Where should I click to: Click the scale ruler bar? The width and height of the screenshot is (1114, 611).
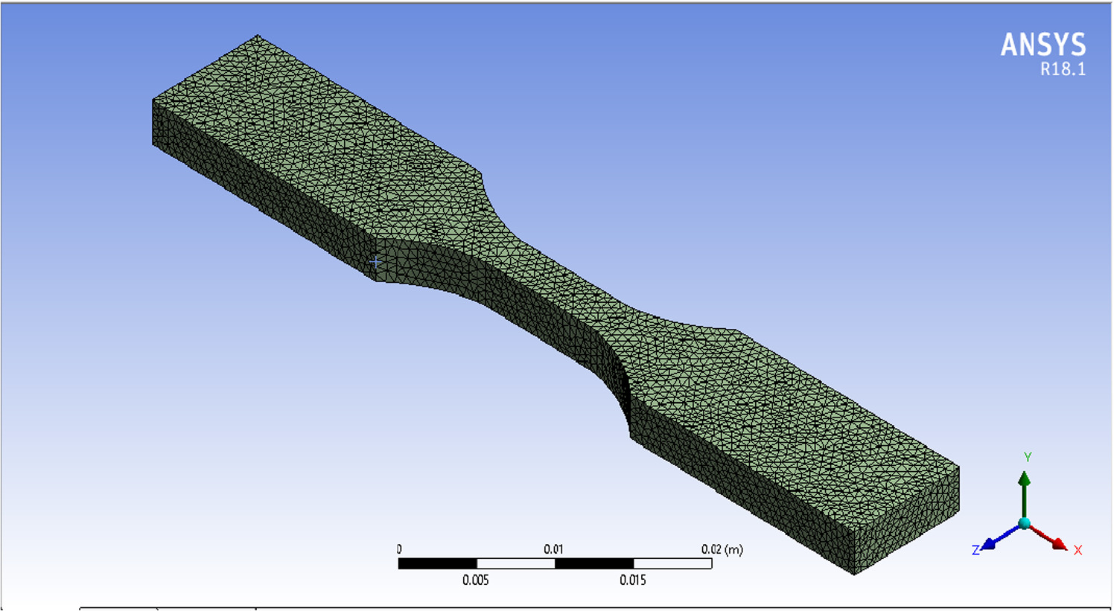pyautogui.click(x=555, y=564)
